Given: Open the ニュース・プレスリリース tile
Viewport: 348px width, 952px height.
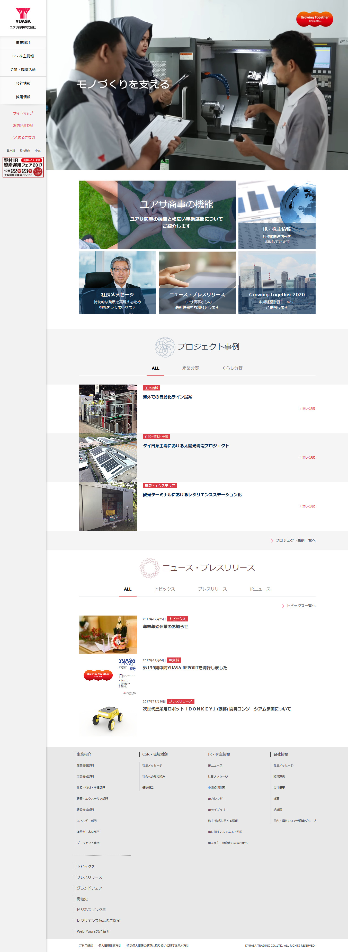Looking at the screenshot, I should [x=197, y=283].
